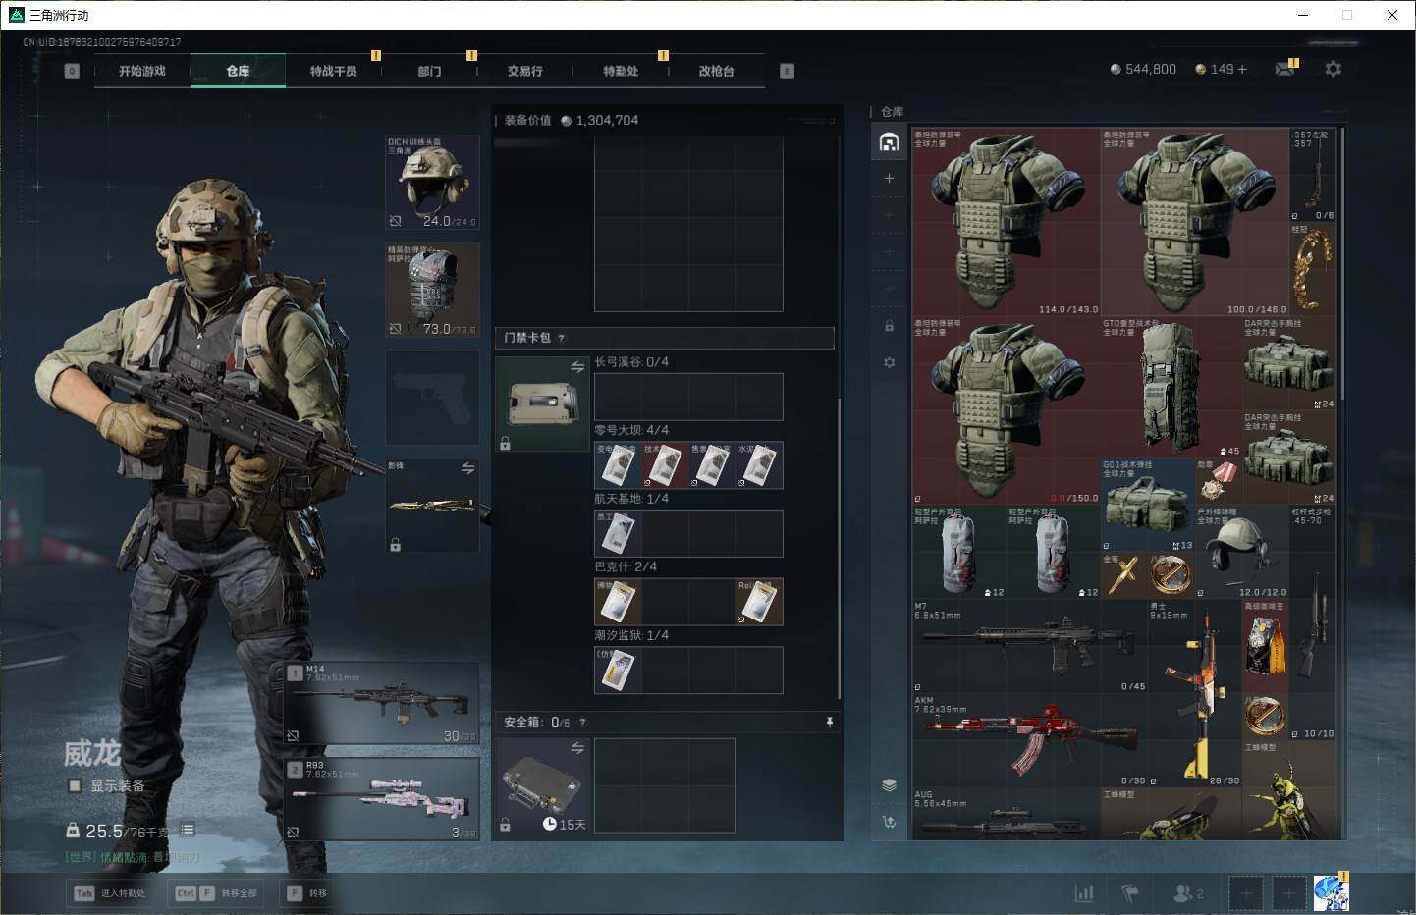Add a teammate with the first plus slot

pos(1245,893)
